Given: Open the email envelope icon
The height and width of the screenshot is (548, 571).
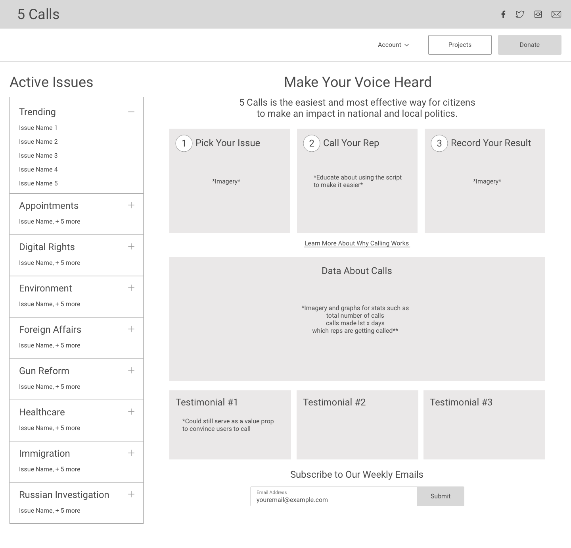Looking at the screenshot, I should 556,14.
